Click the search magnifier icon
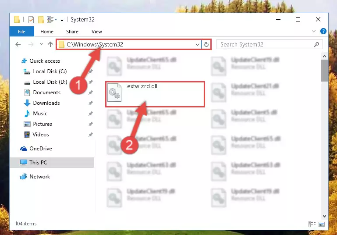Screen dimensions: 337x235 point(316,45)
